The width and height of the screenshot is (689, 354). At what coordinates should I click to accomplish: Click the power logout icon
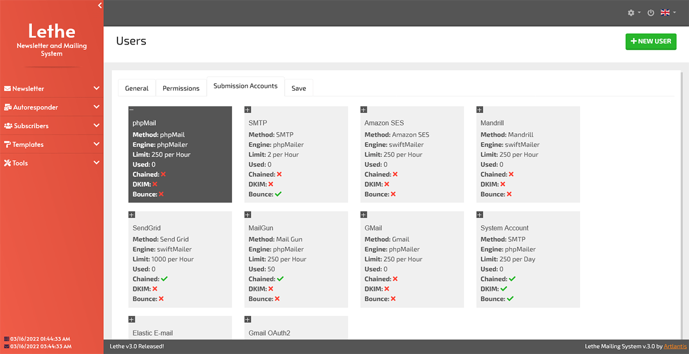[651, 13]
